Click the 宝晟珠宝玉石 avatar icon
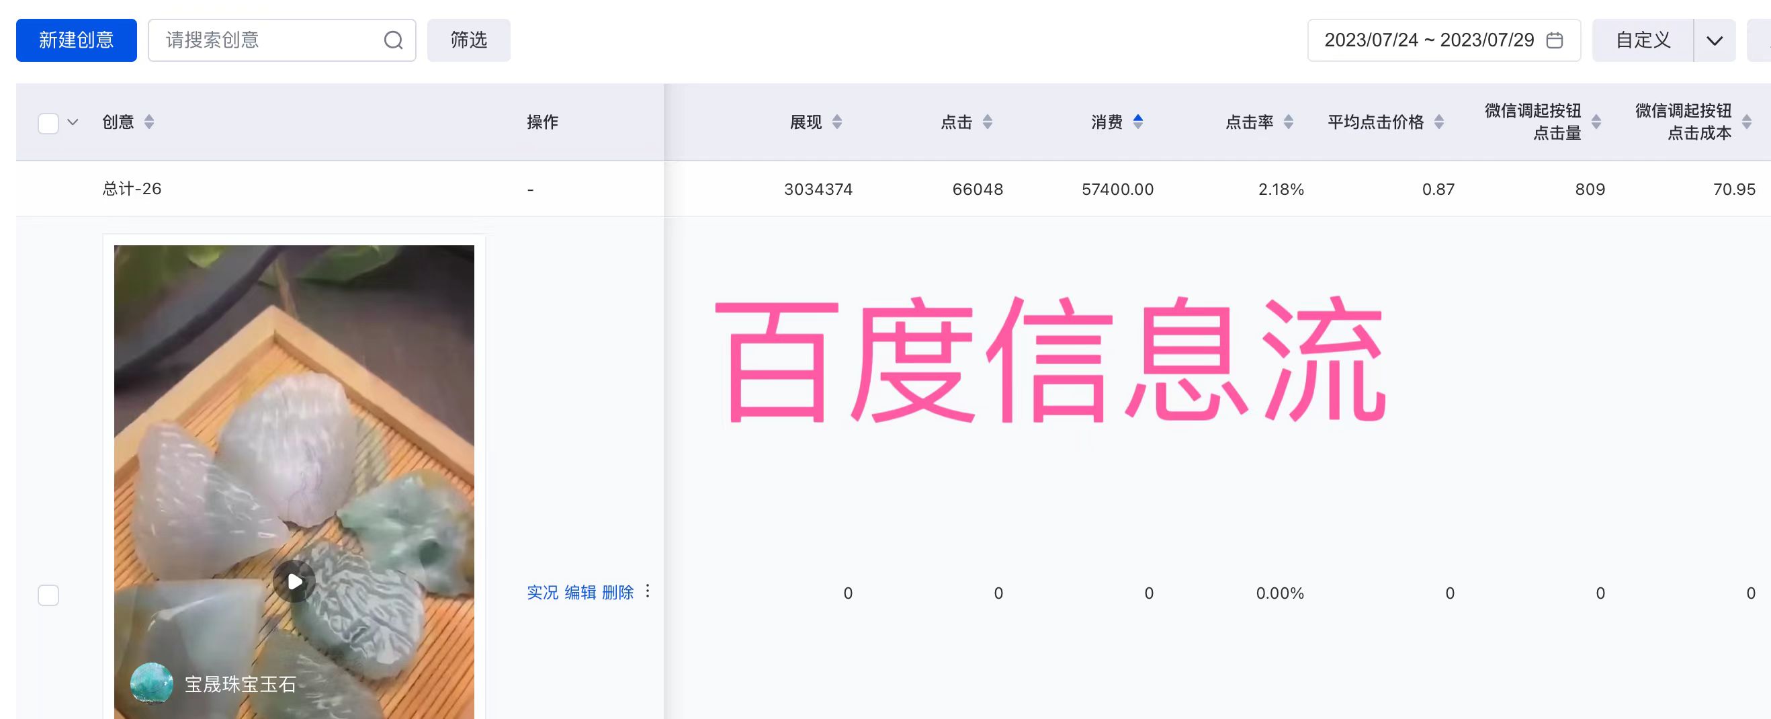Viewport: 1771px width, 719px height. (152, 683)
